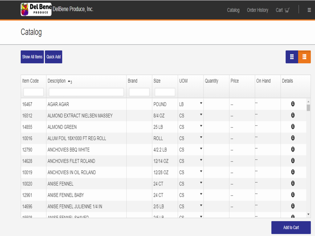Click the Add to Cart button
The image size is (315, 236).
[291, 228]
